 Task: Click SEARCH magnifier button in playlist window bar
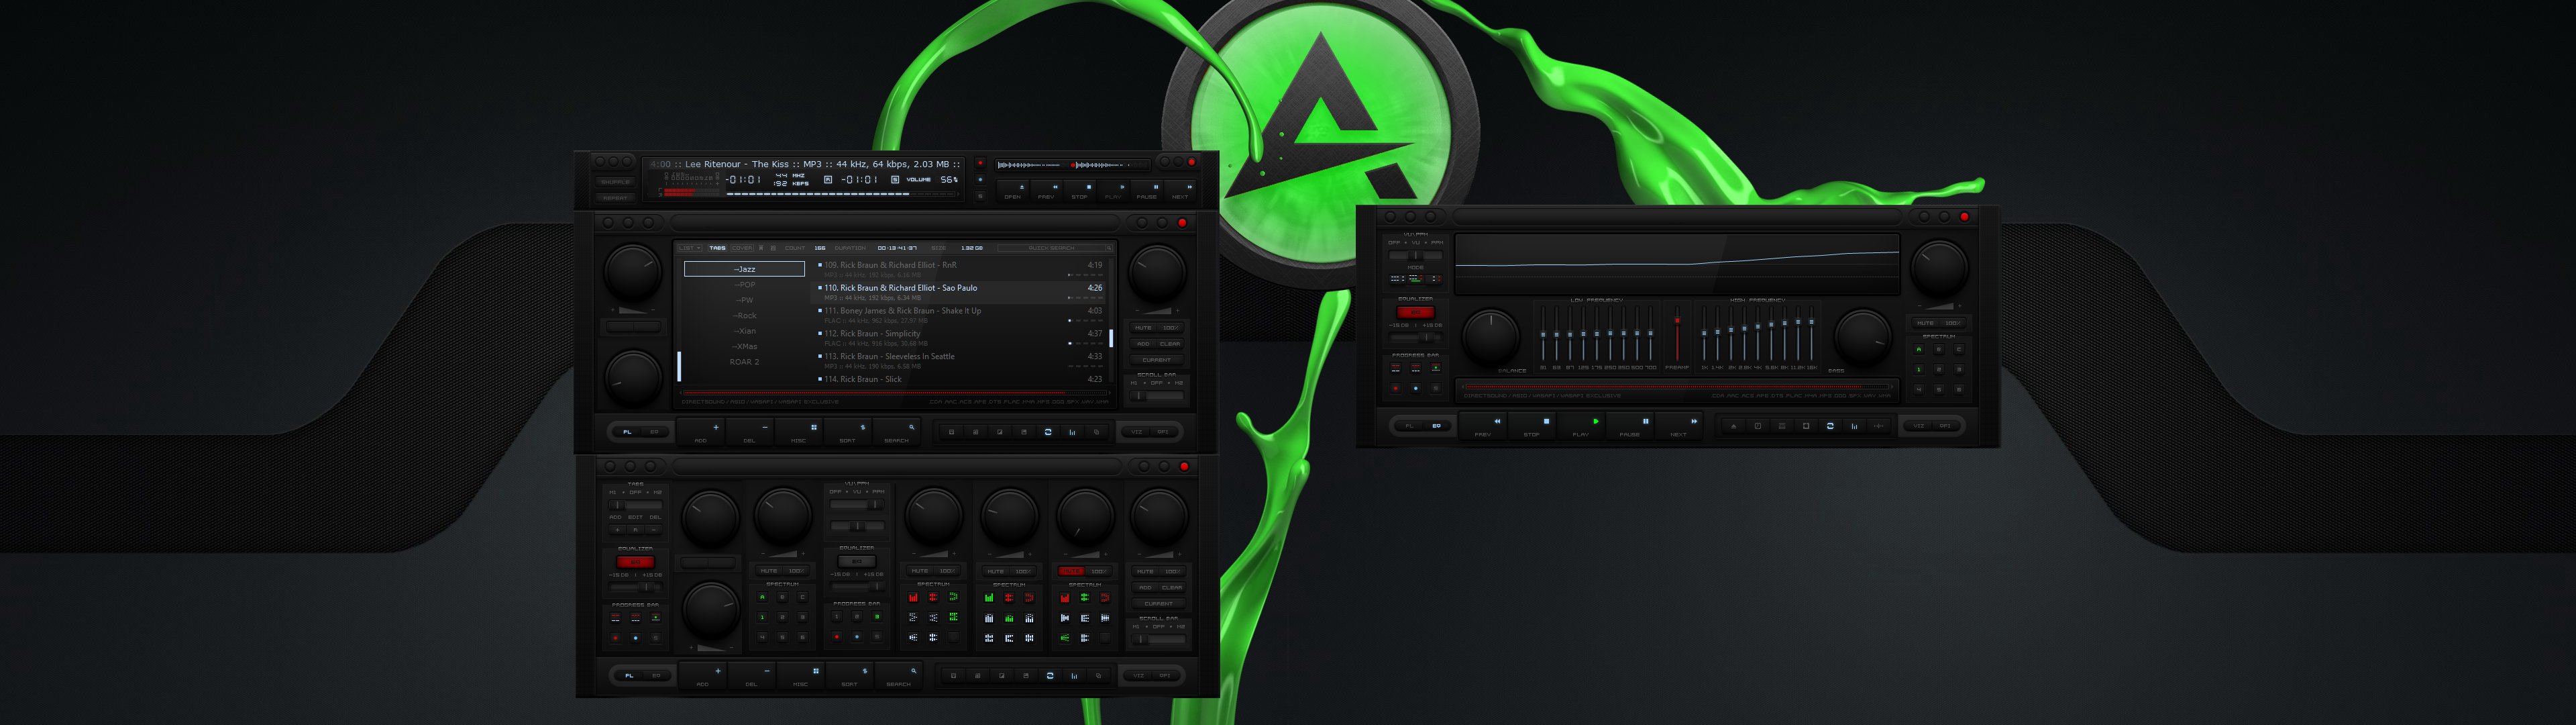tap(898, 432)
